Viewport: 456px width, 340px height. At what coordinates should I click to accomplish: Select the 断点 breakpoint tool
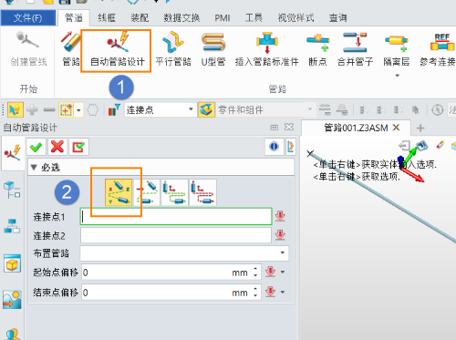317,48
